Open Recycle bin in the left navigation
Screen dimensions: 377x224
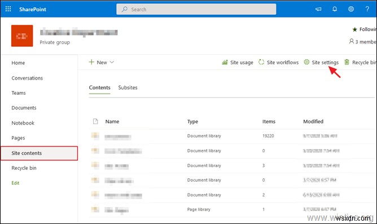pyautogui.click(x=24, y=168)
